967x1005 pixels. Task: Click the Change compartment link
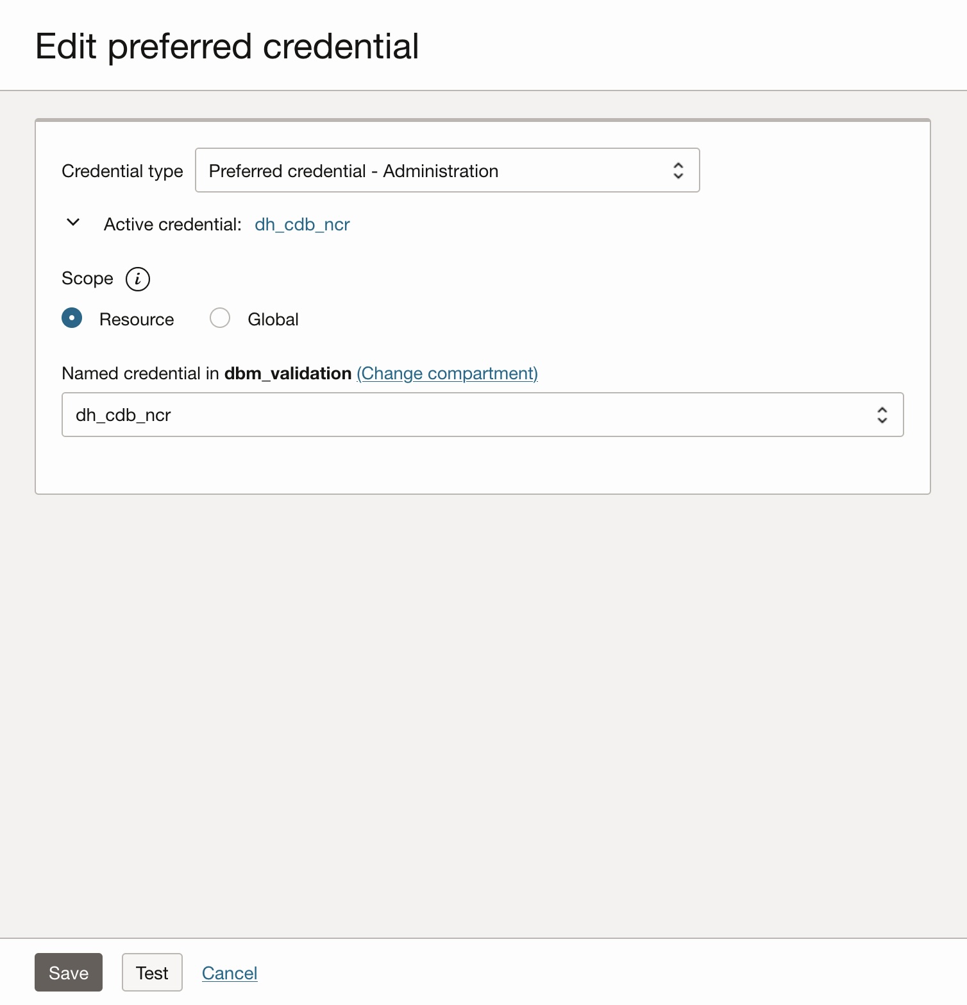(x=447, y=374)
